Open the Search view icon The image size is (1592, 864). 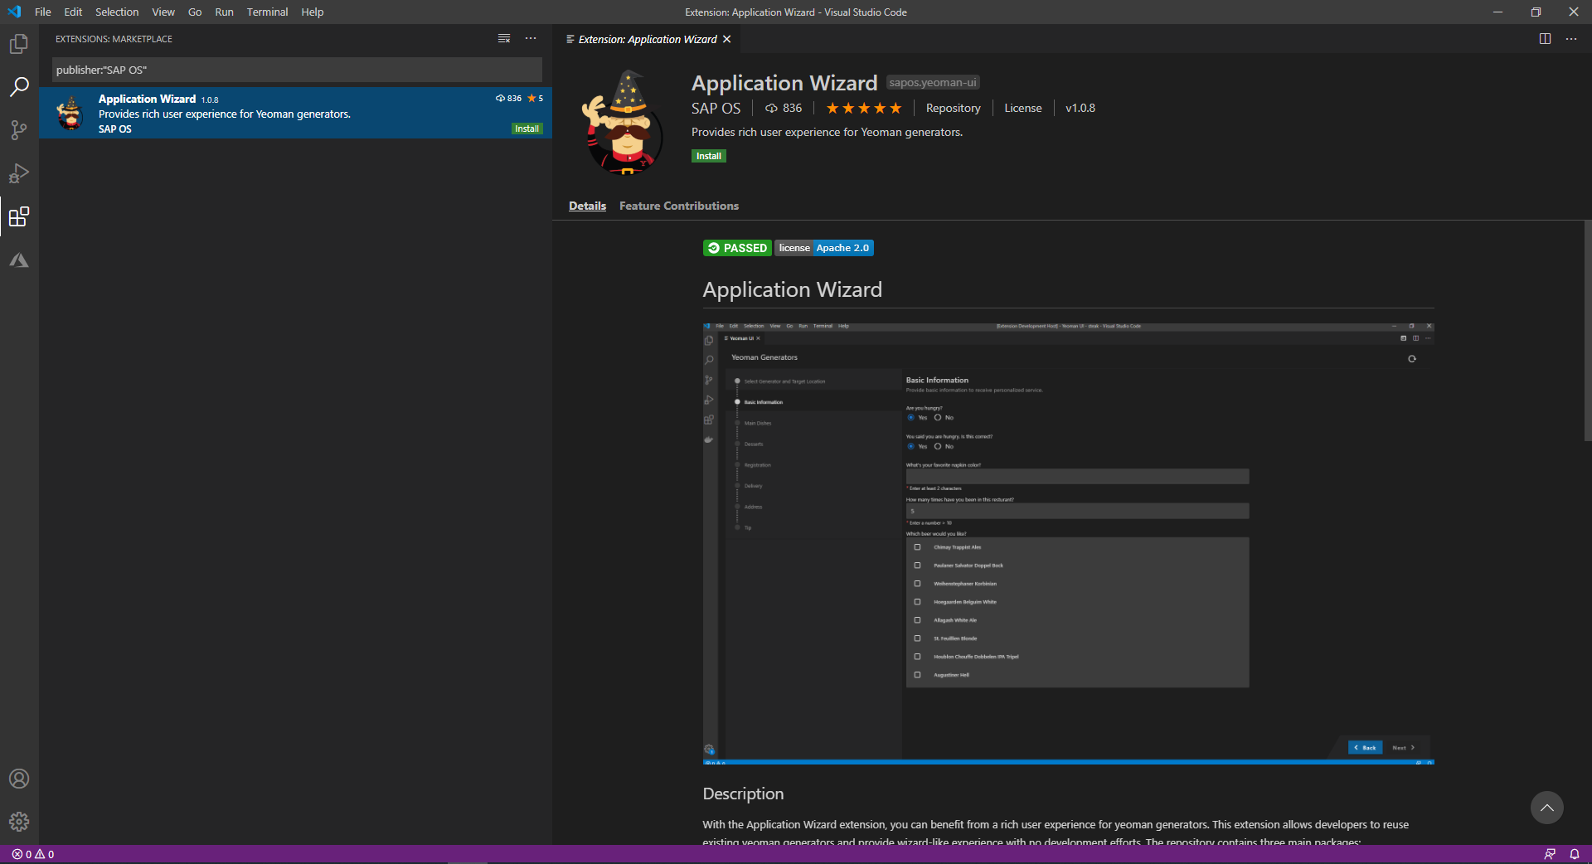18,87
